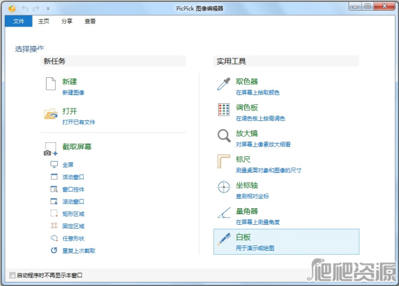This screenshot has height=286, width=399.
Task: Click the 打开 heading link
Action: pyautogui.click(x=69, y=111)
